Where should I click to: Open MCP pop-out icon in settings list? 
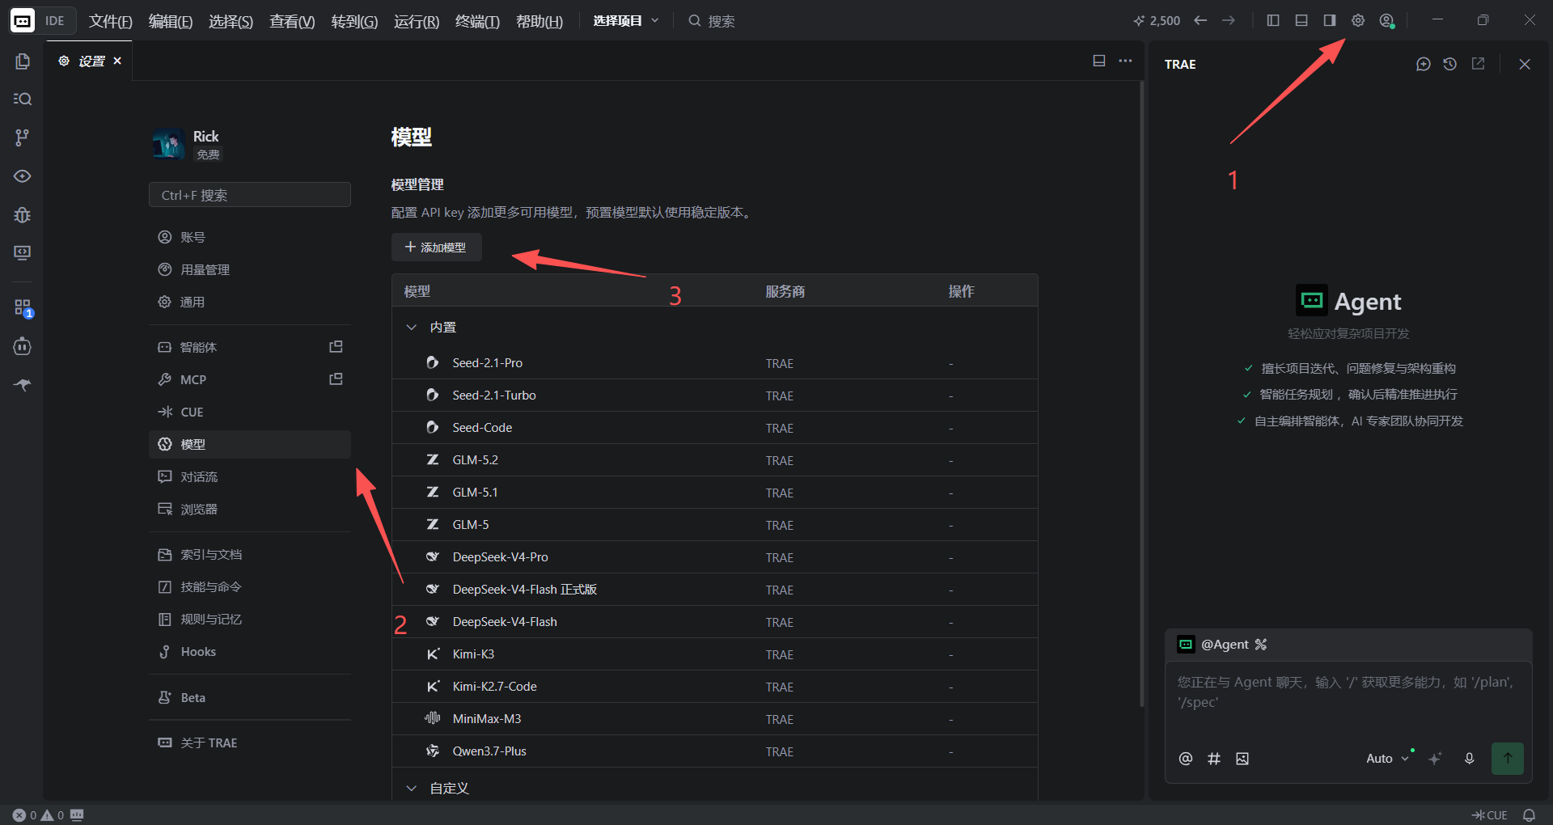pyautogui.click(x=336, y=379)
